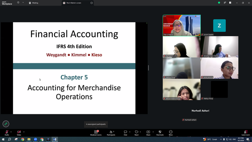The image size is (252, 142).
Task: Click the minus icon on Tita U-Bakrie's screen tab
Action: [x=92, y=3]
